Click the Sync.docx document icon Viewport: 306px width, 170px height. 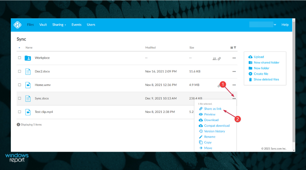(28, 99)
